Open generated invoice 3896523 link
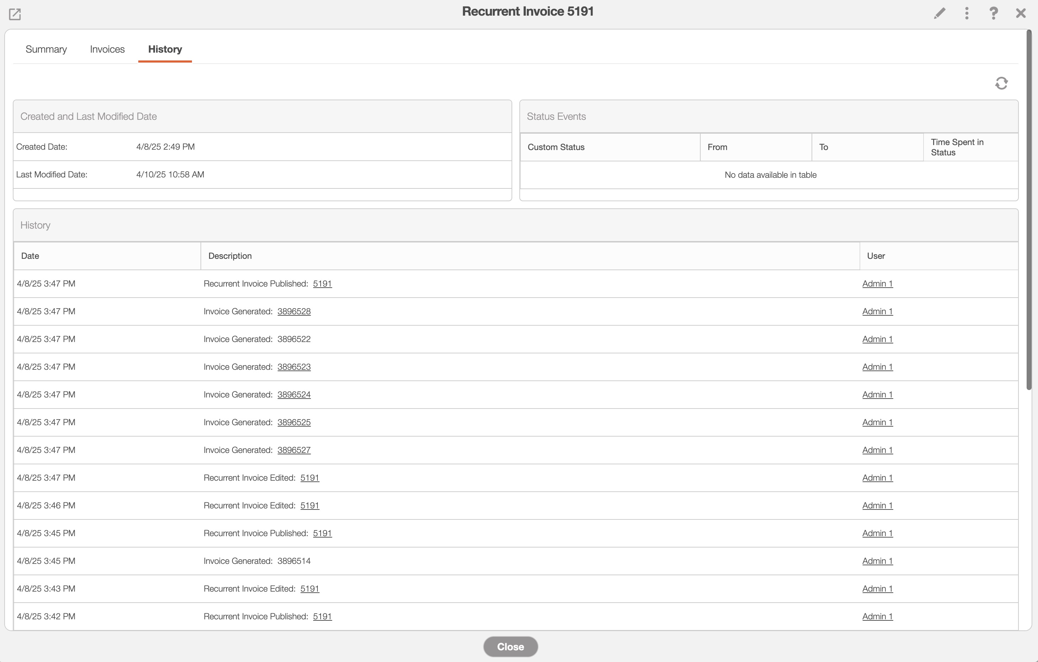Image resolution: width=1038 pixels, height=662 pixels. click(294, 367)
